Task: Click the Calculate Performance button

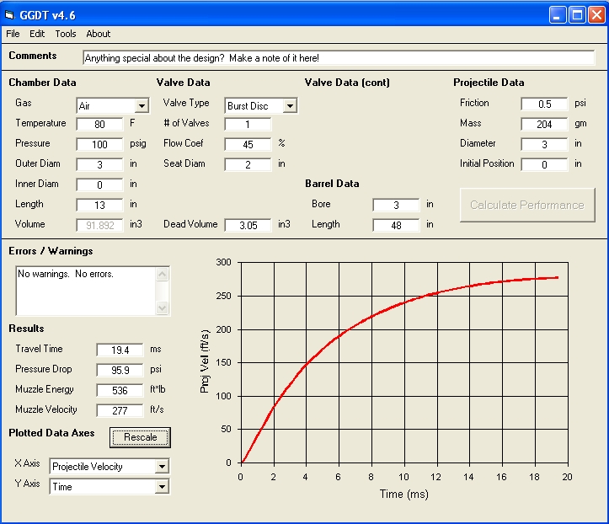Action: (x=526, y=205)
